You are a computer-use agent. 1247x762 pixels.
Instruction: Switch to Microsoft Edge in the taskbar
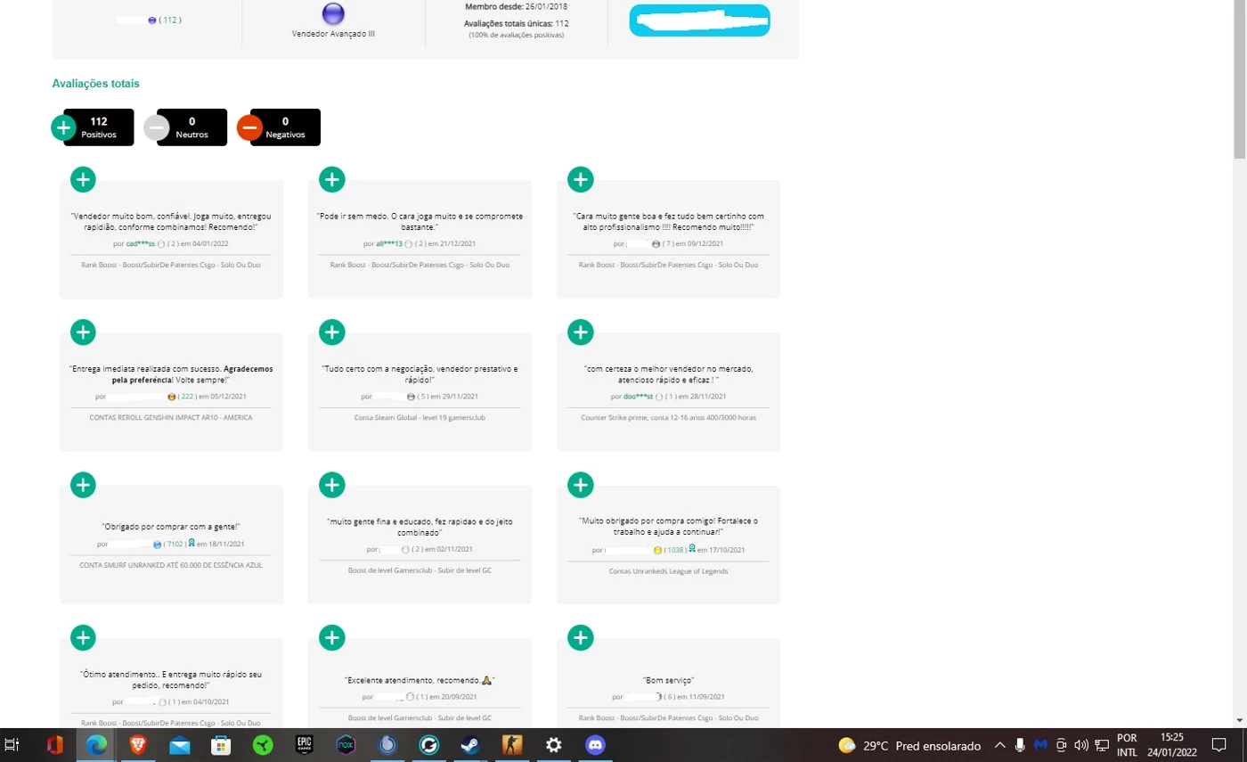[x=95, y=745]
